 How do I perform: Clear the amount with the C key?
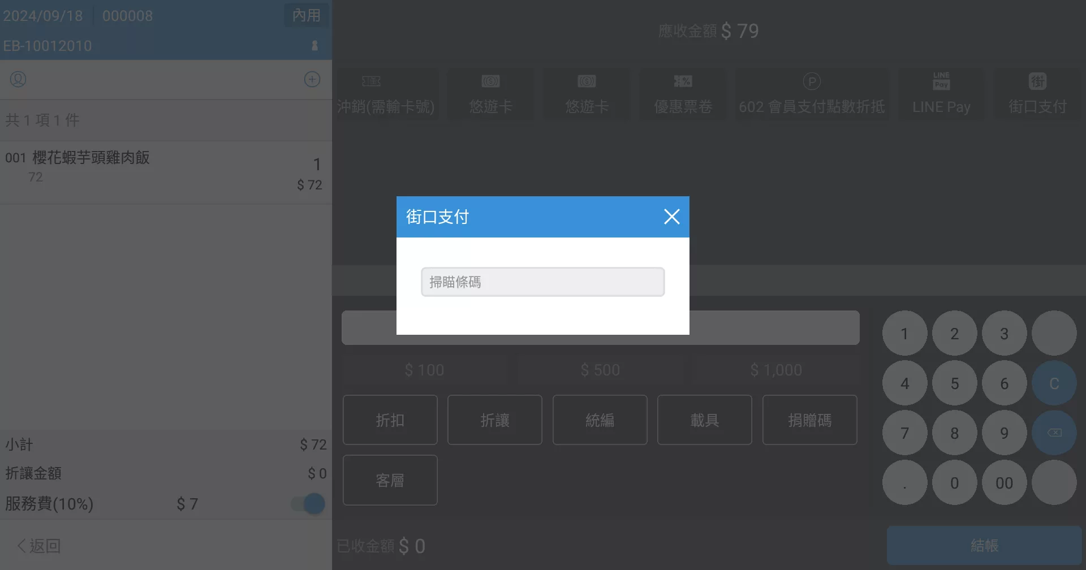point(1054,383)
